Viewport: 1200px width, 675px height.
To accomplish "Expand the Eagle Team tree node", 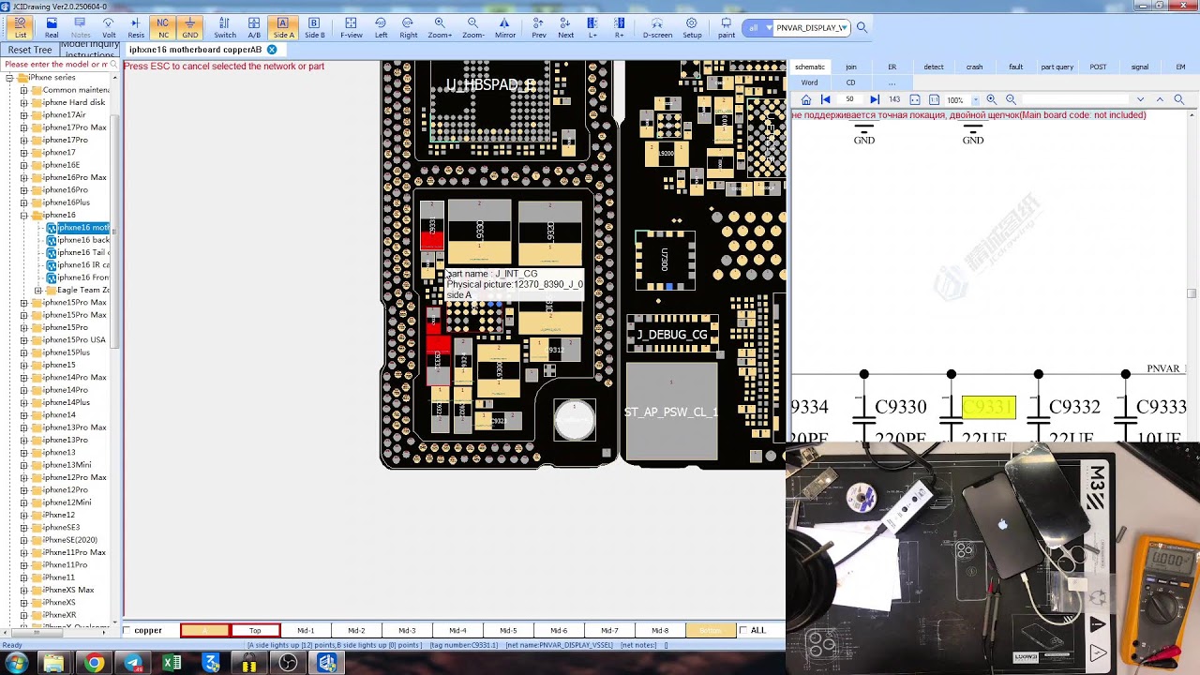I will coord(37,290).
